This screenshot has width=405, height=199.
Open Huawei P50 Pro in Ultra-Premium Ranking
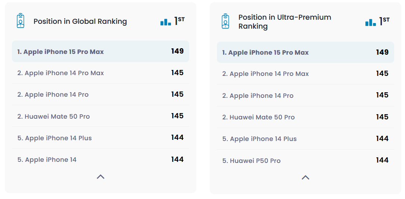click(x=252, y=161)
